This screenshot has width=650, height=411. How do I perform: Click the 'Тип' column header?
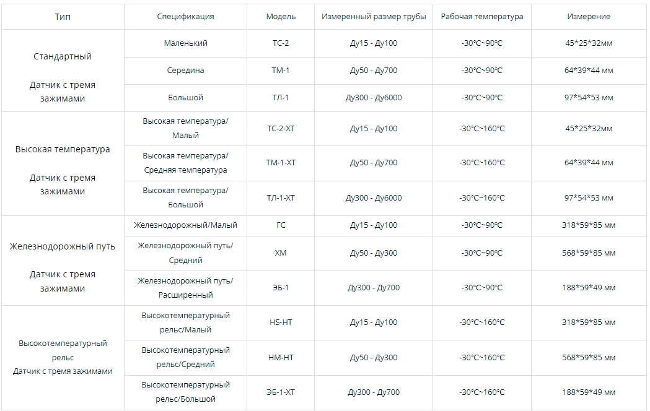pyautogui.click(x=63, y=17)
